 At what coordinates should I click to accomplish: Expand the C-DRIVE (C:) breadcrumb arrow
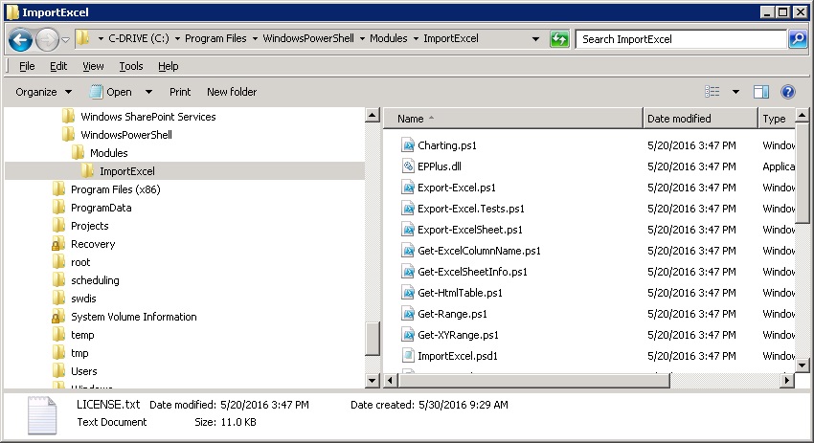click(177, 39)
